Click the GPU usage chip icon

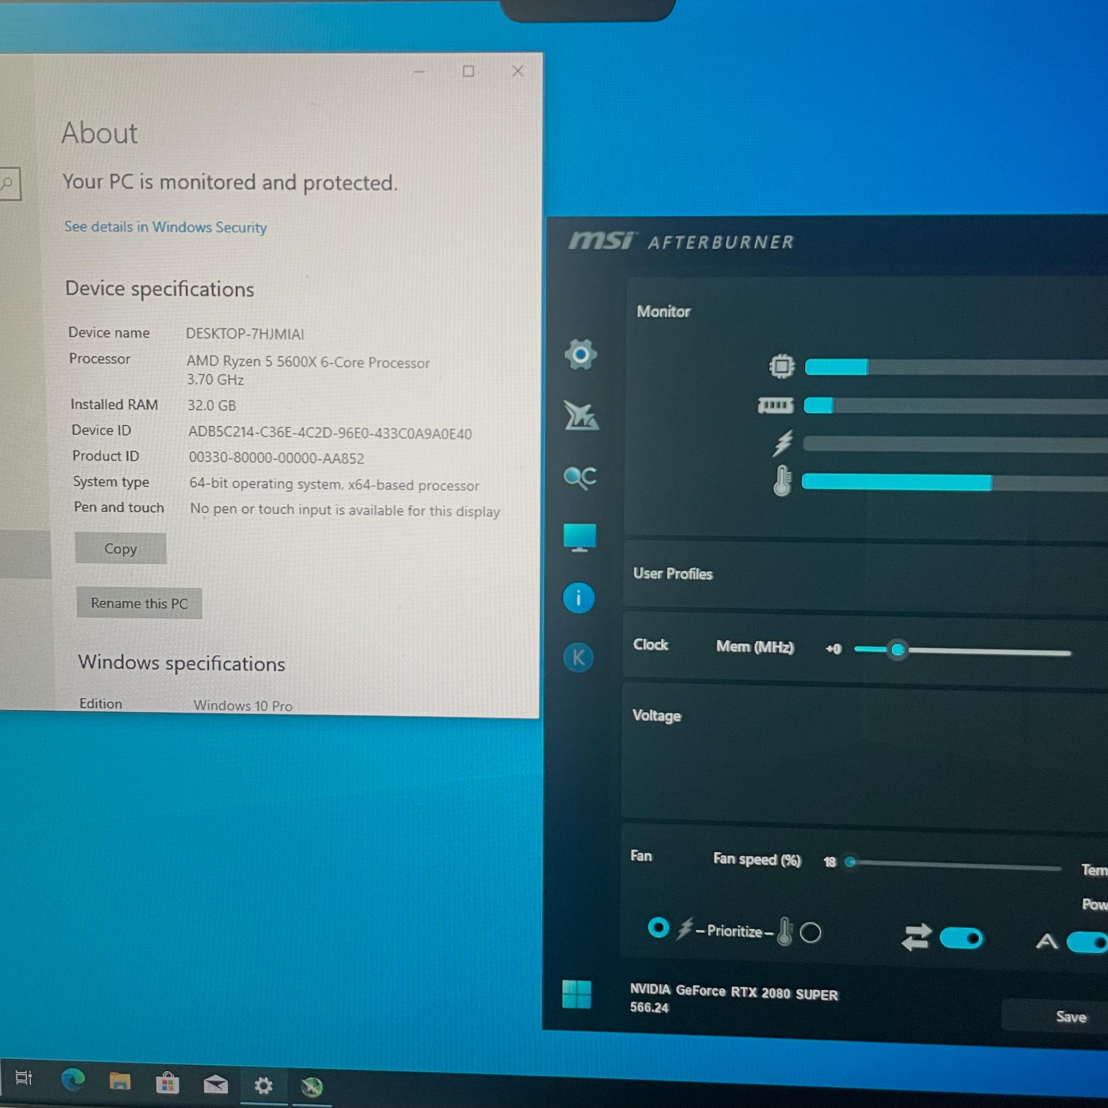(x=782, y=366)
